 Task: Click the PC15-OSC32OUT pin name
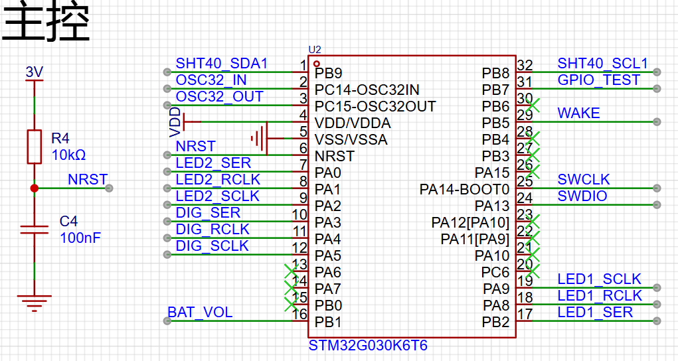pos(375,106)
